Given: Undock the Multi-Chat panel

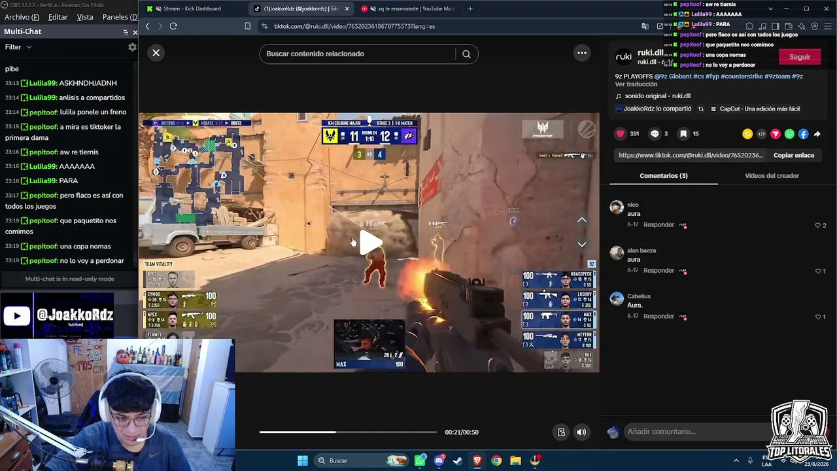Looking at the screenshot, I should [x=126, y=32].
